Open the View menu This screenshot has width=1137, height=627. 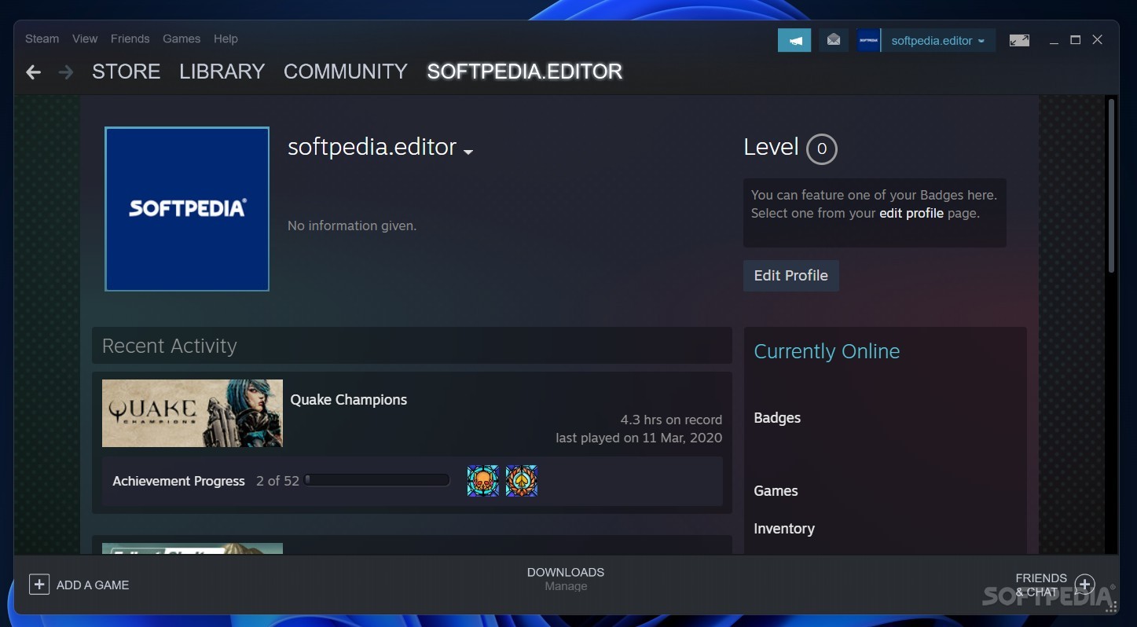85,38
